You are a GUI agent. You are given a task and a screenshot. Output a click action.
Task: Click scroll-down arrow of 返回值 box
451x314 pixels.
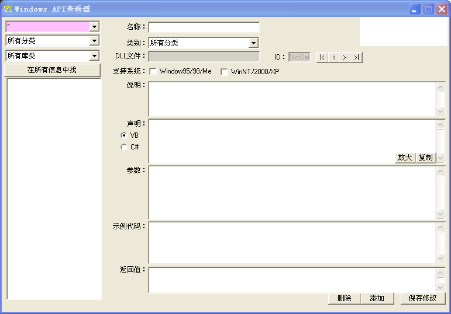[x=440, y=287]
